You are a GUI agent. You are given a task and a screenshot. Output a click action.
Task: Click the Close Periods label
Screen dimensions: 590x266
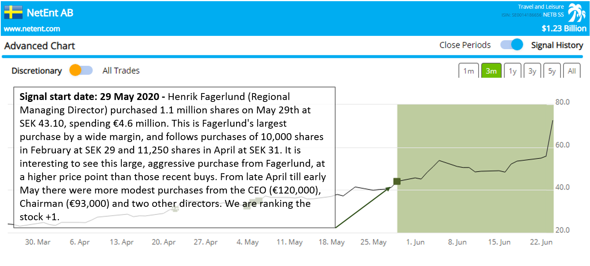[465, 45]
